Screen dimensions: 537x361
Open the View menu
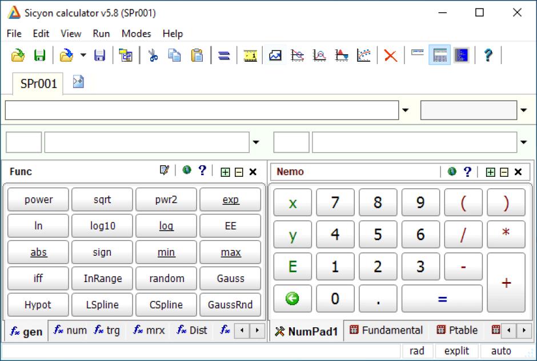pyautogui.click(x=71, y=34)
